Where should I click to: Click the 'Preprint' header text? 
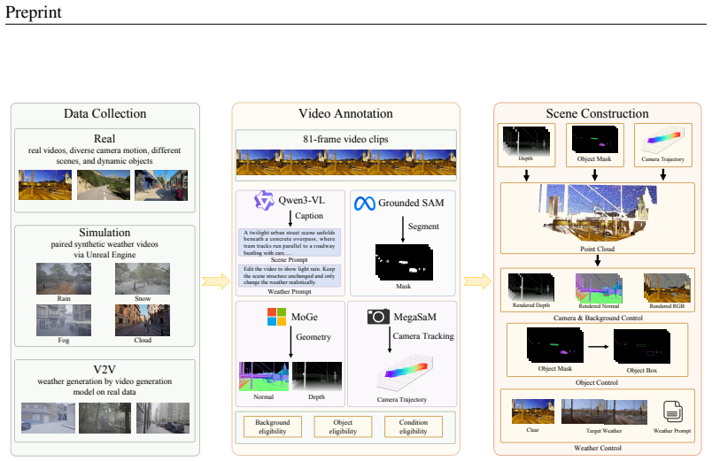[34, 12]
